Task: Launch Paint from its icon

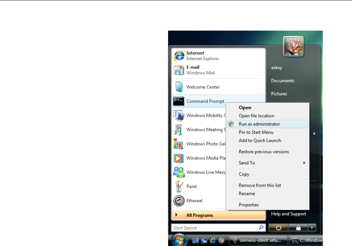Action: (179, 187)
